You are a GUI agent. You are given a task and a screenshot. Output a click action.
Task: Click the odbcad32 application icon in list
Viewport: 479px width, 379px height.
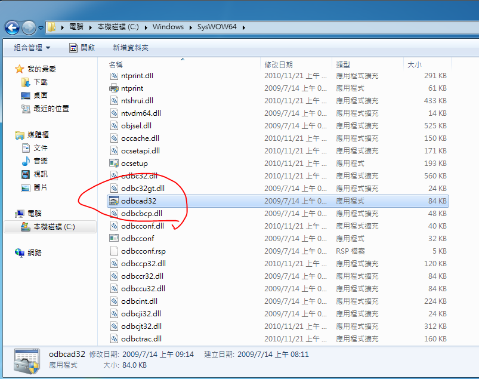click(114, 201)
